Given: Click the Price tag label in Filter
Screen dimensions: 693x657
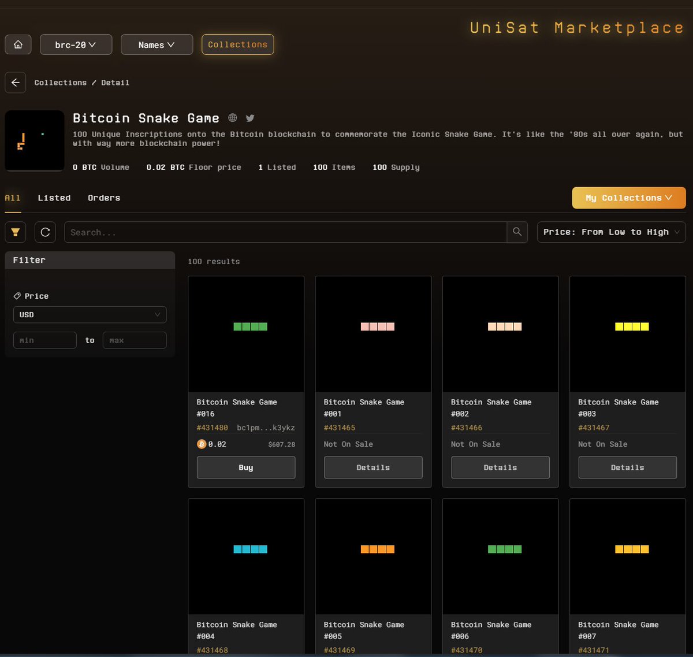Looking at the screenshot, I should (31, 296).
